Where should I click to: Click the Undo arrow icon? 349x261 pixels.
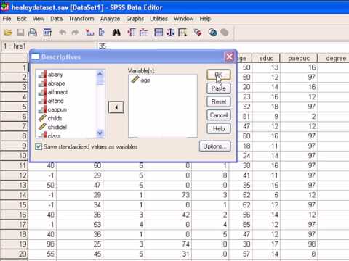pyautogui.click(x=63, y=32)
